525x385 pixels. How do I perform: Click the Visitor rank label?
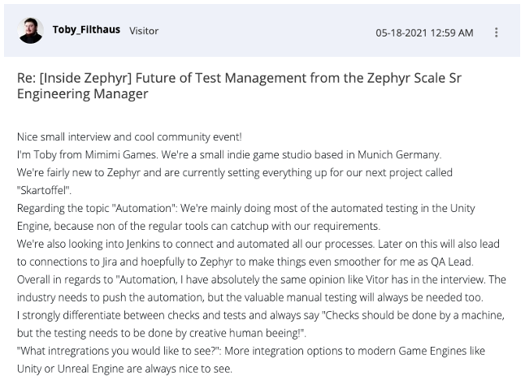pyautogui.click(x=144, y=31)
